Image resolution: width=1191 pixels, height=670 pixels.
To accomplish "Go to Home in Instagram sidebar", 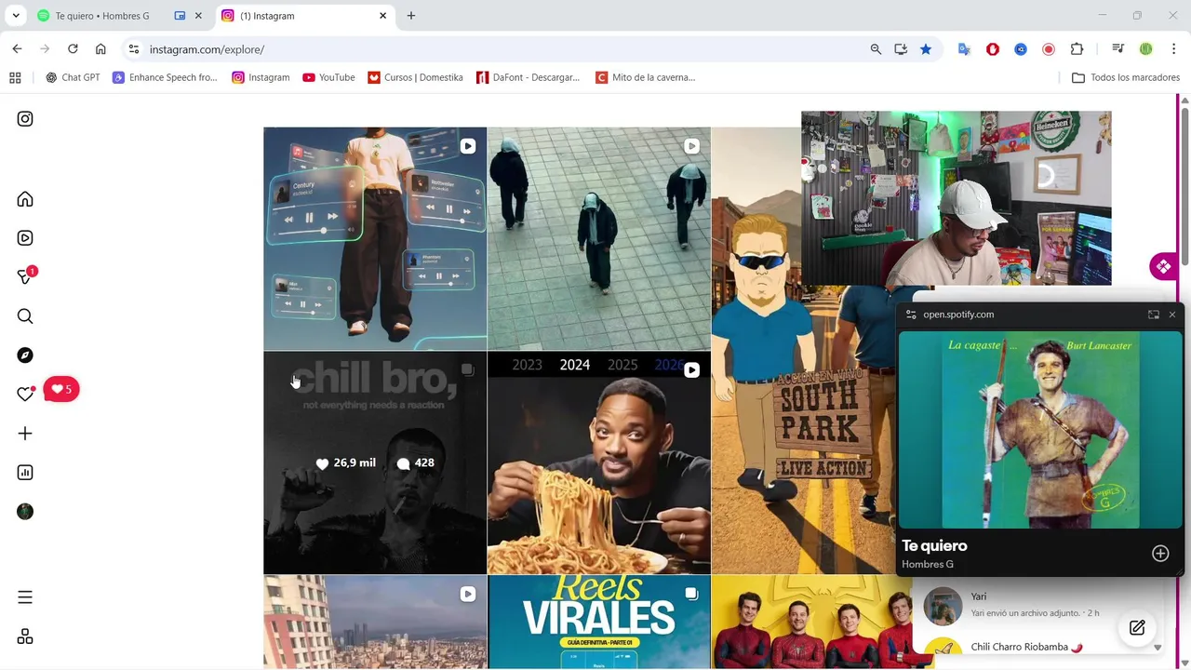I will (25, 199).
